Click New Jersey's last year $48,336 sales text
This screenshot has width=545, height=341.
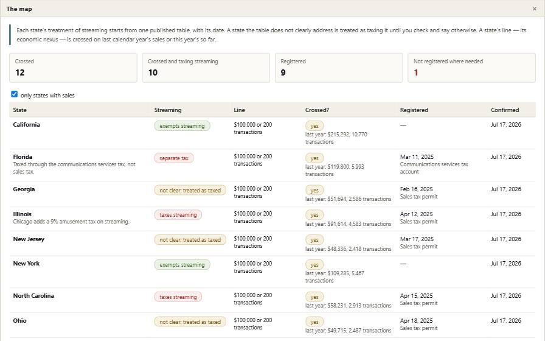pyautogui.click(x=349, y=249)
